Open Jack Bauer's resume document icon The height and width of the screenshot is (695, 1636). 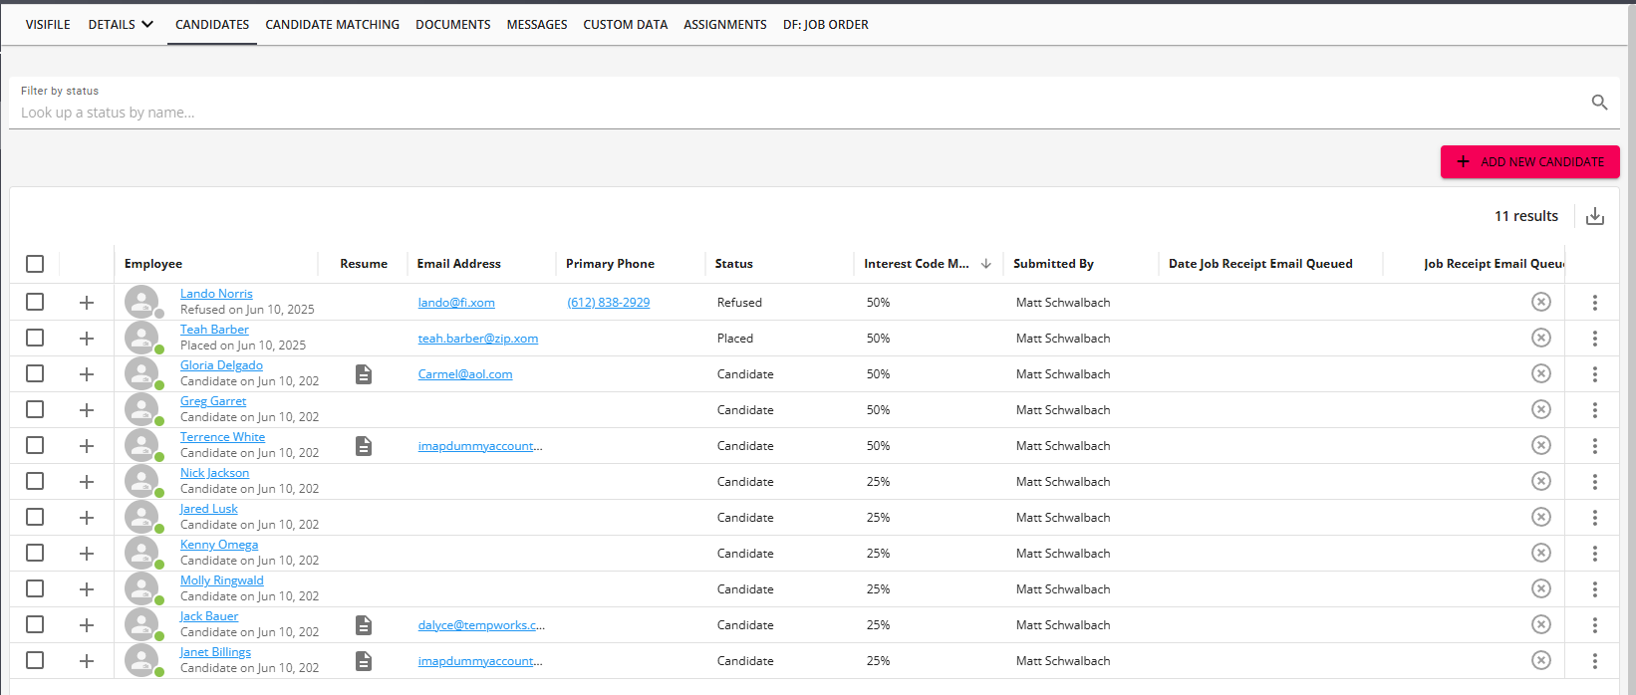pyautogui.click(x=364, y=625)
